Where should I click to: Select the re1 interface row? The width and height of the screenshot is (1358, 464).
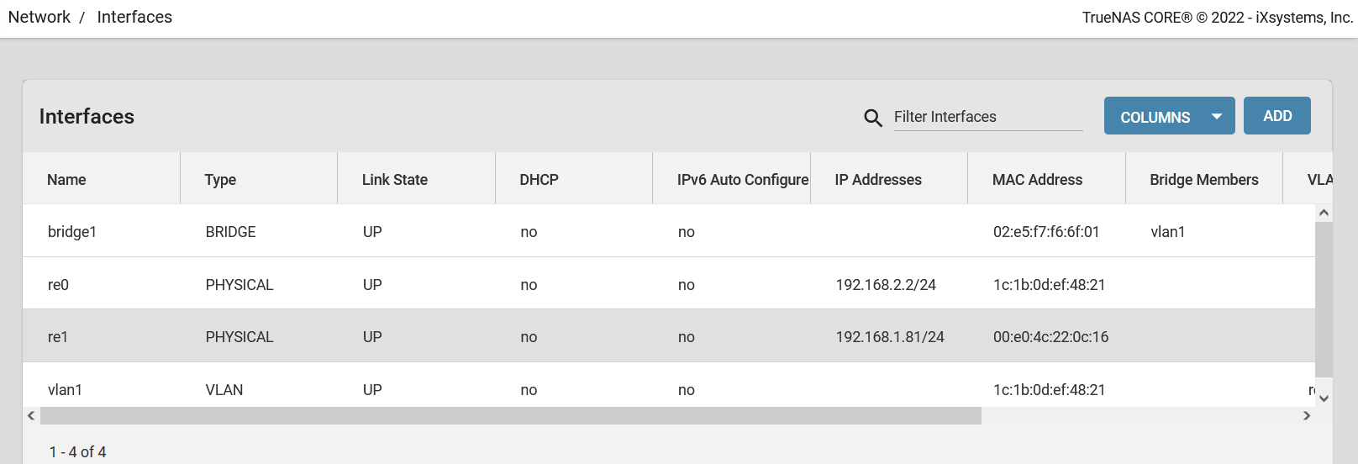58,337
